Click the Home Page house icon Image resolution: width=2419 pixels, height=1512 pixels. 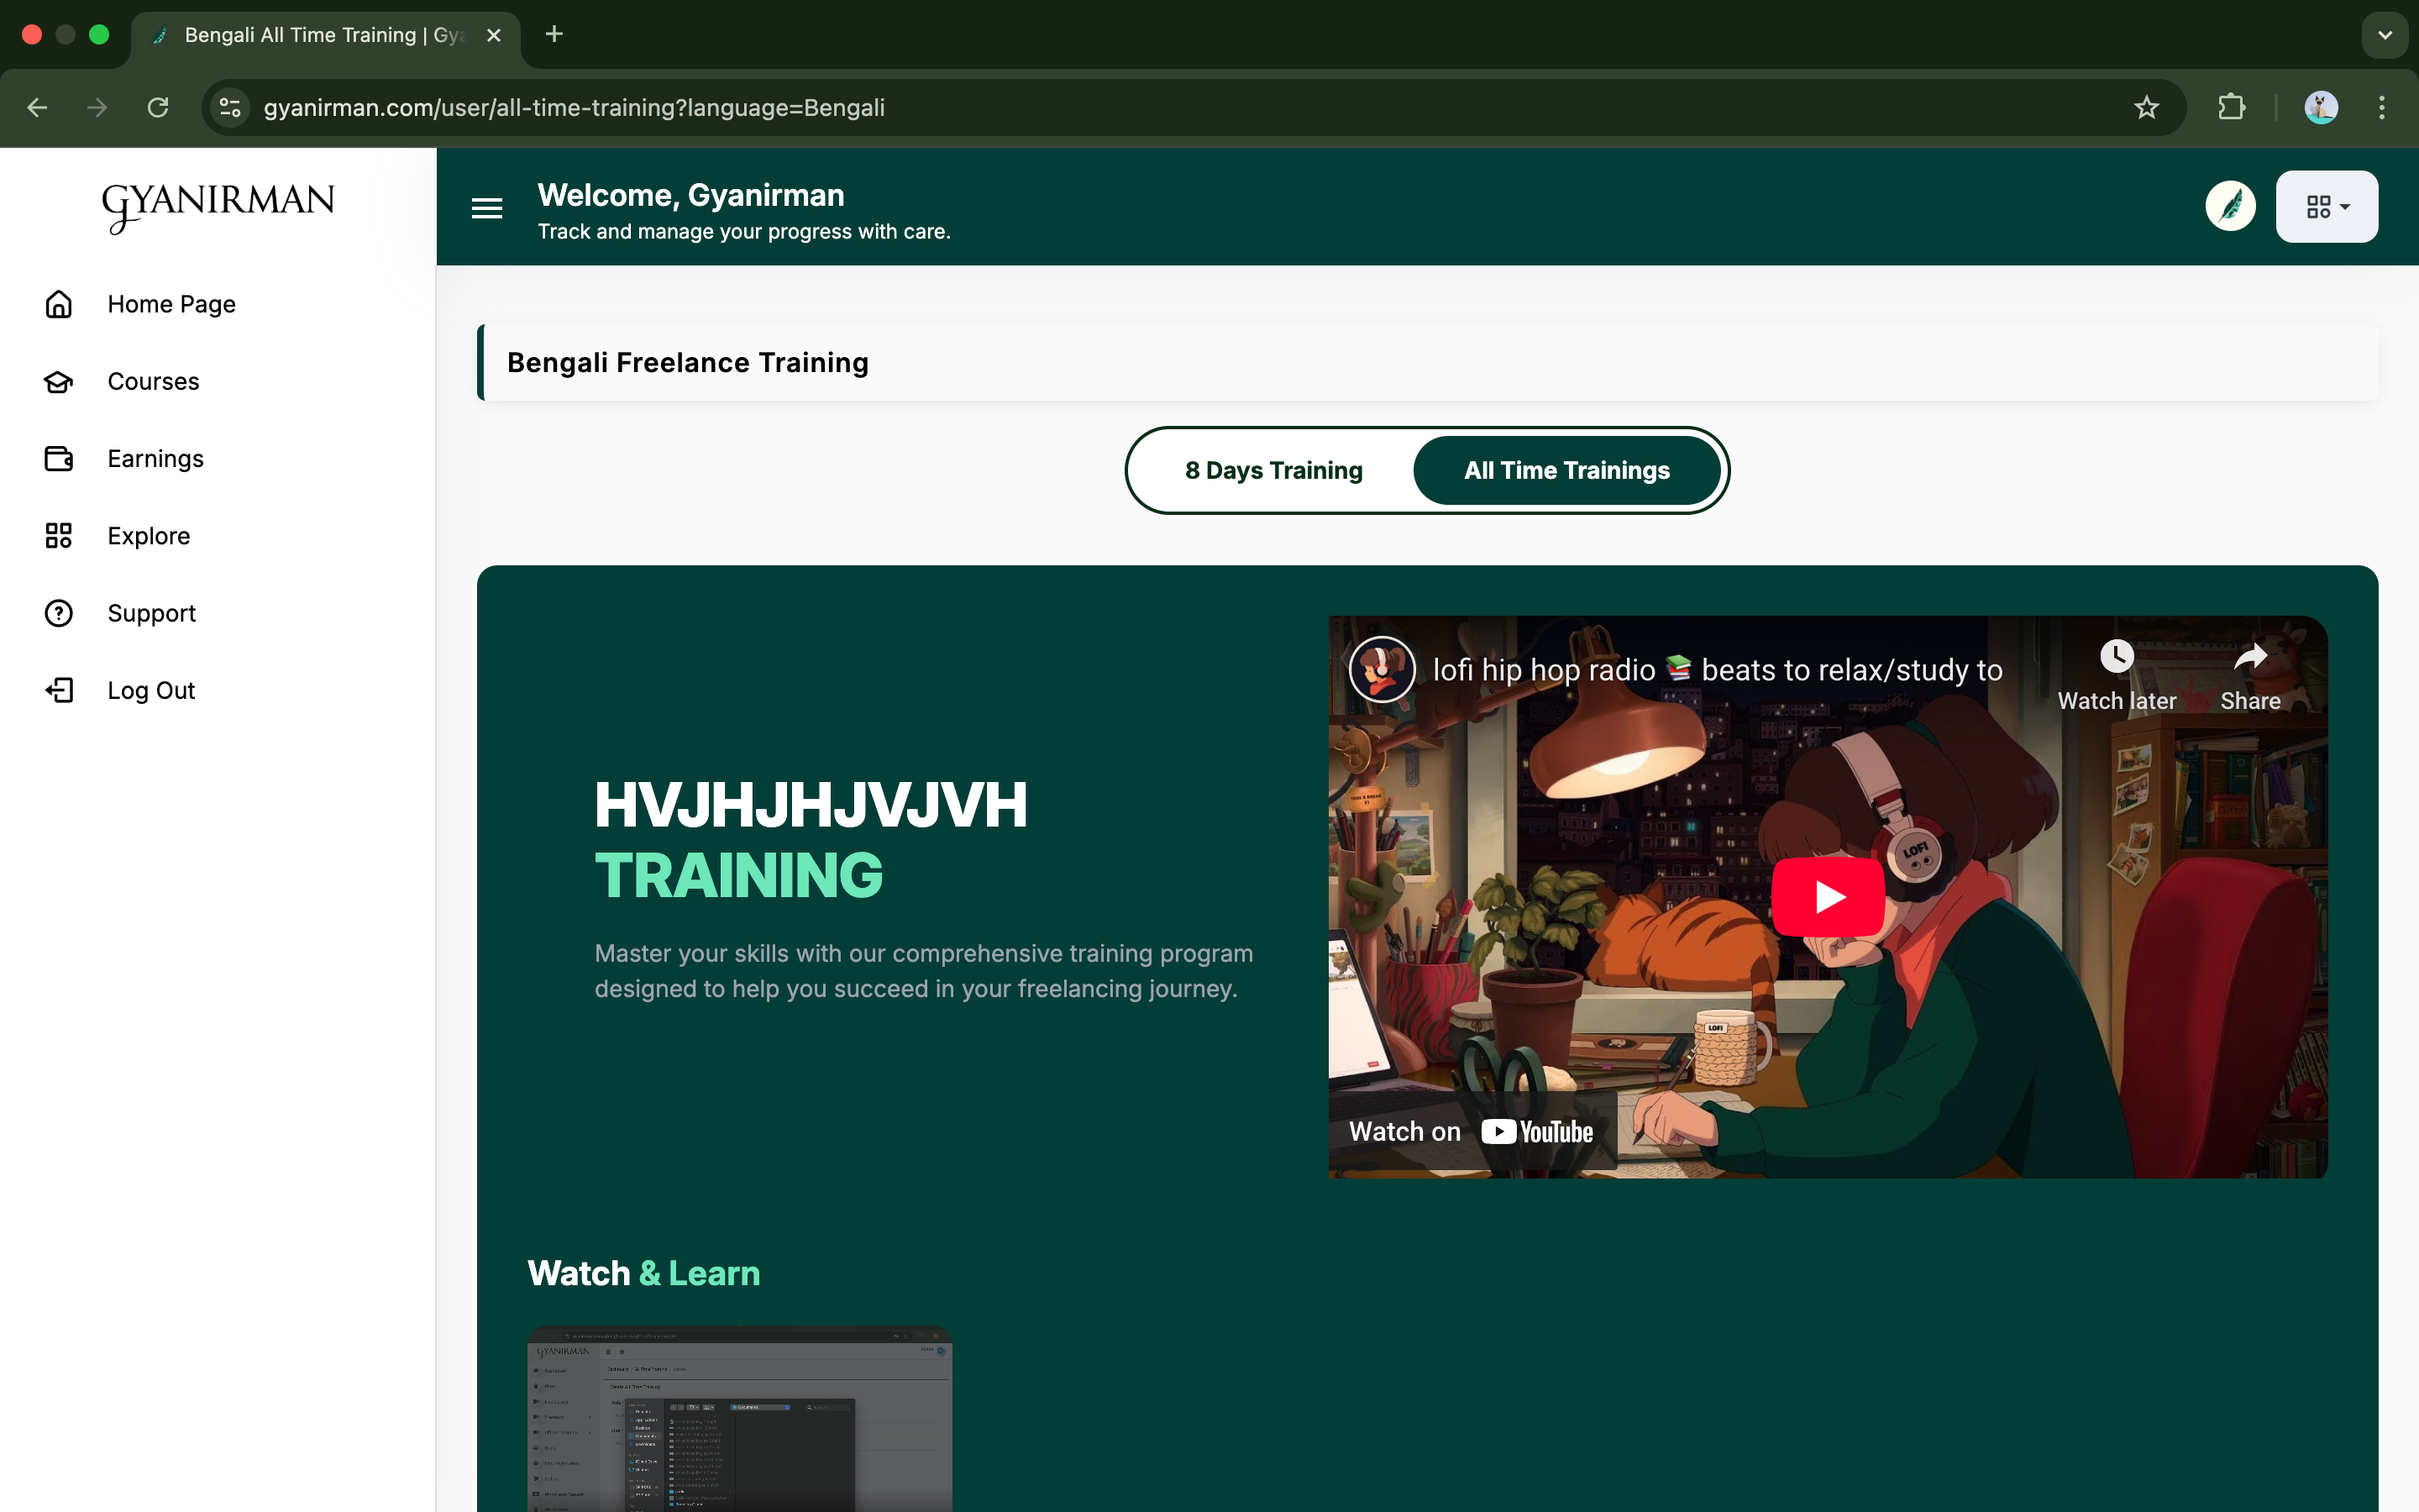coord(59,304)
